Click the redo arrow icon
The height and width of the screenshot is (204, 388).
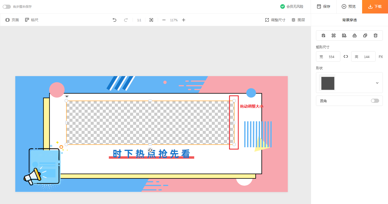pyautogui.click(x=126, y=20)
